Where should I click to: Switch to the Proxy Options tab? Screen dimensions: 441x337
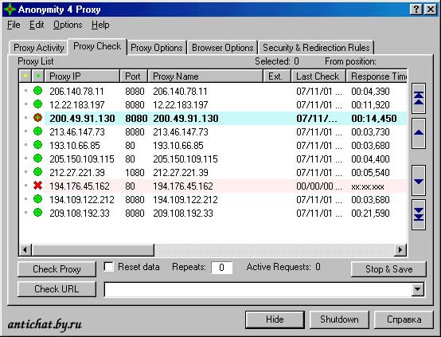pos(157,48)
